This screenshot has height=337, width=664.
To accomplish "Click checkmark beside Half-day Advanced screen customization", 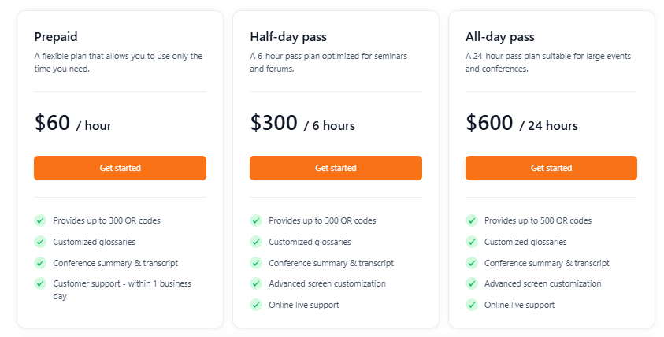I will (x=255, y=283).
